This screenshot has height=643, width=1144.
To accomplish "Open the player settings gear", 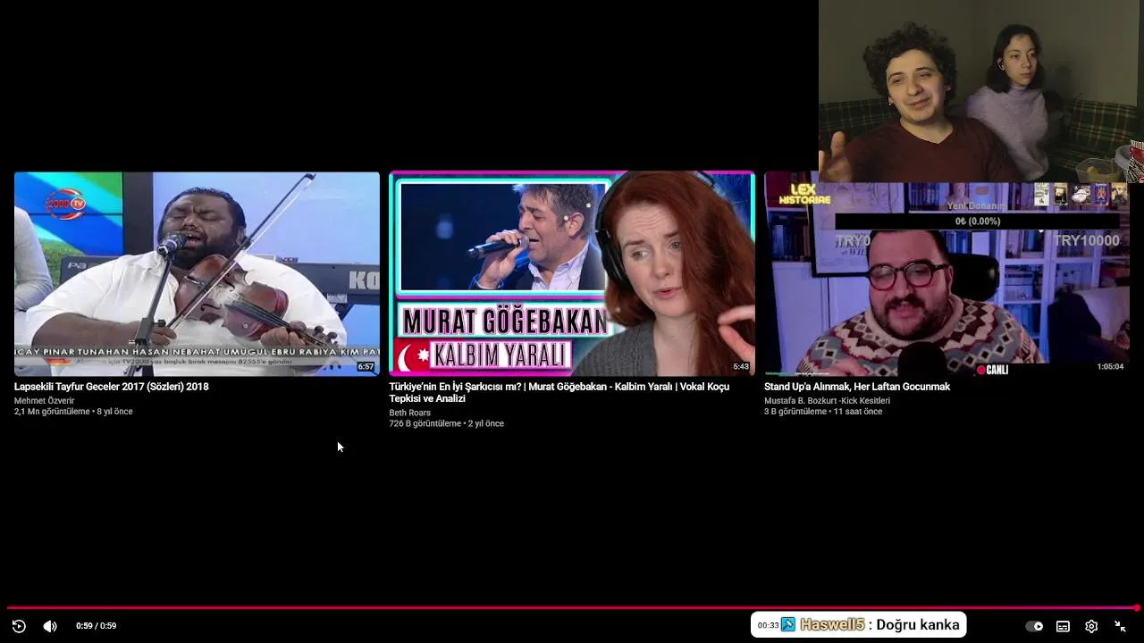I will click(1091, 626).
